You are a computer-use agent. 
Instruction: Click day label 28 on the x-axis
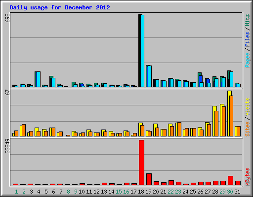[215, 192]
